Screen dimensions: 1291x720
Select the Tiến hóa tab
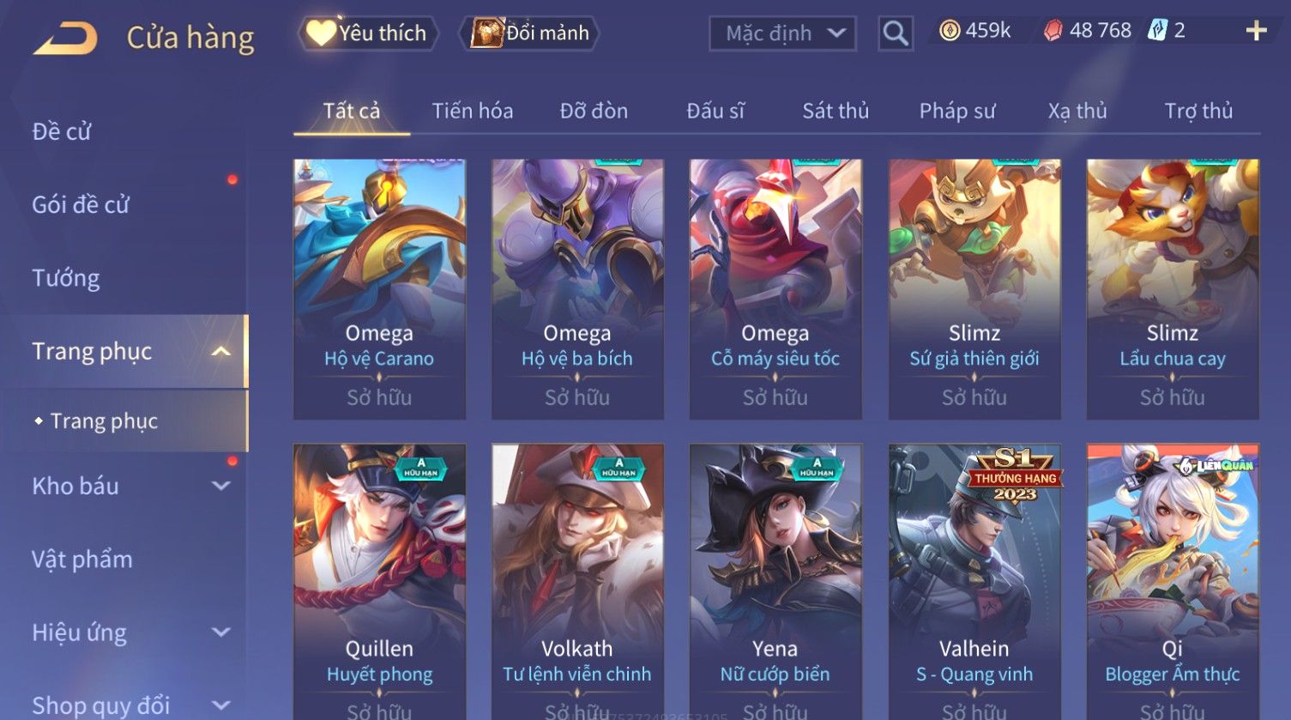coord(473,111)
